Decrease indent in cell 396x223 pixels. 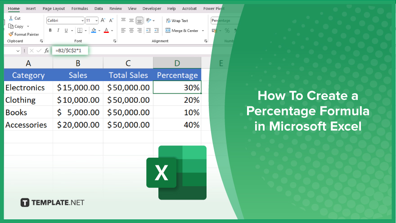pos(148,30)
